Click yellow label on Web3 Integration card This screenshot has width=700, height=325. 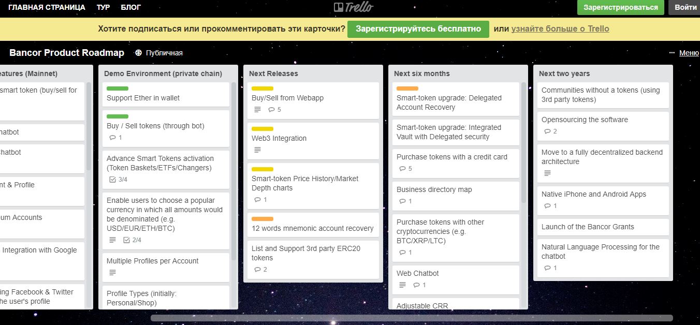(262, 129)
